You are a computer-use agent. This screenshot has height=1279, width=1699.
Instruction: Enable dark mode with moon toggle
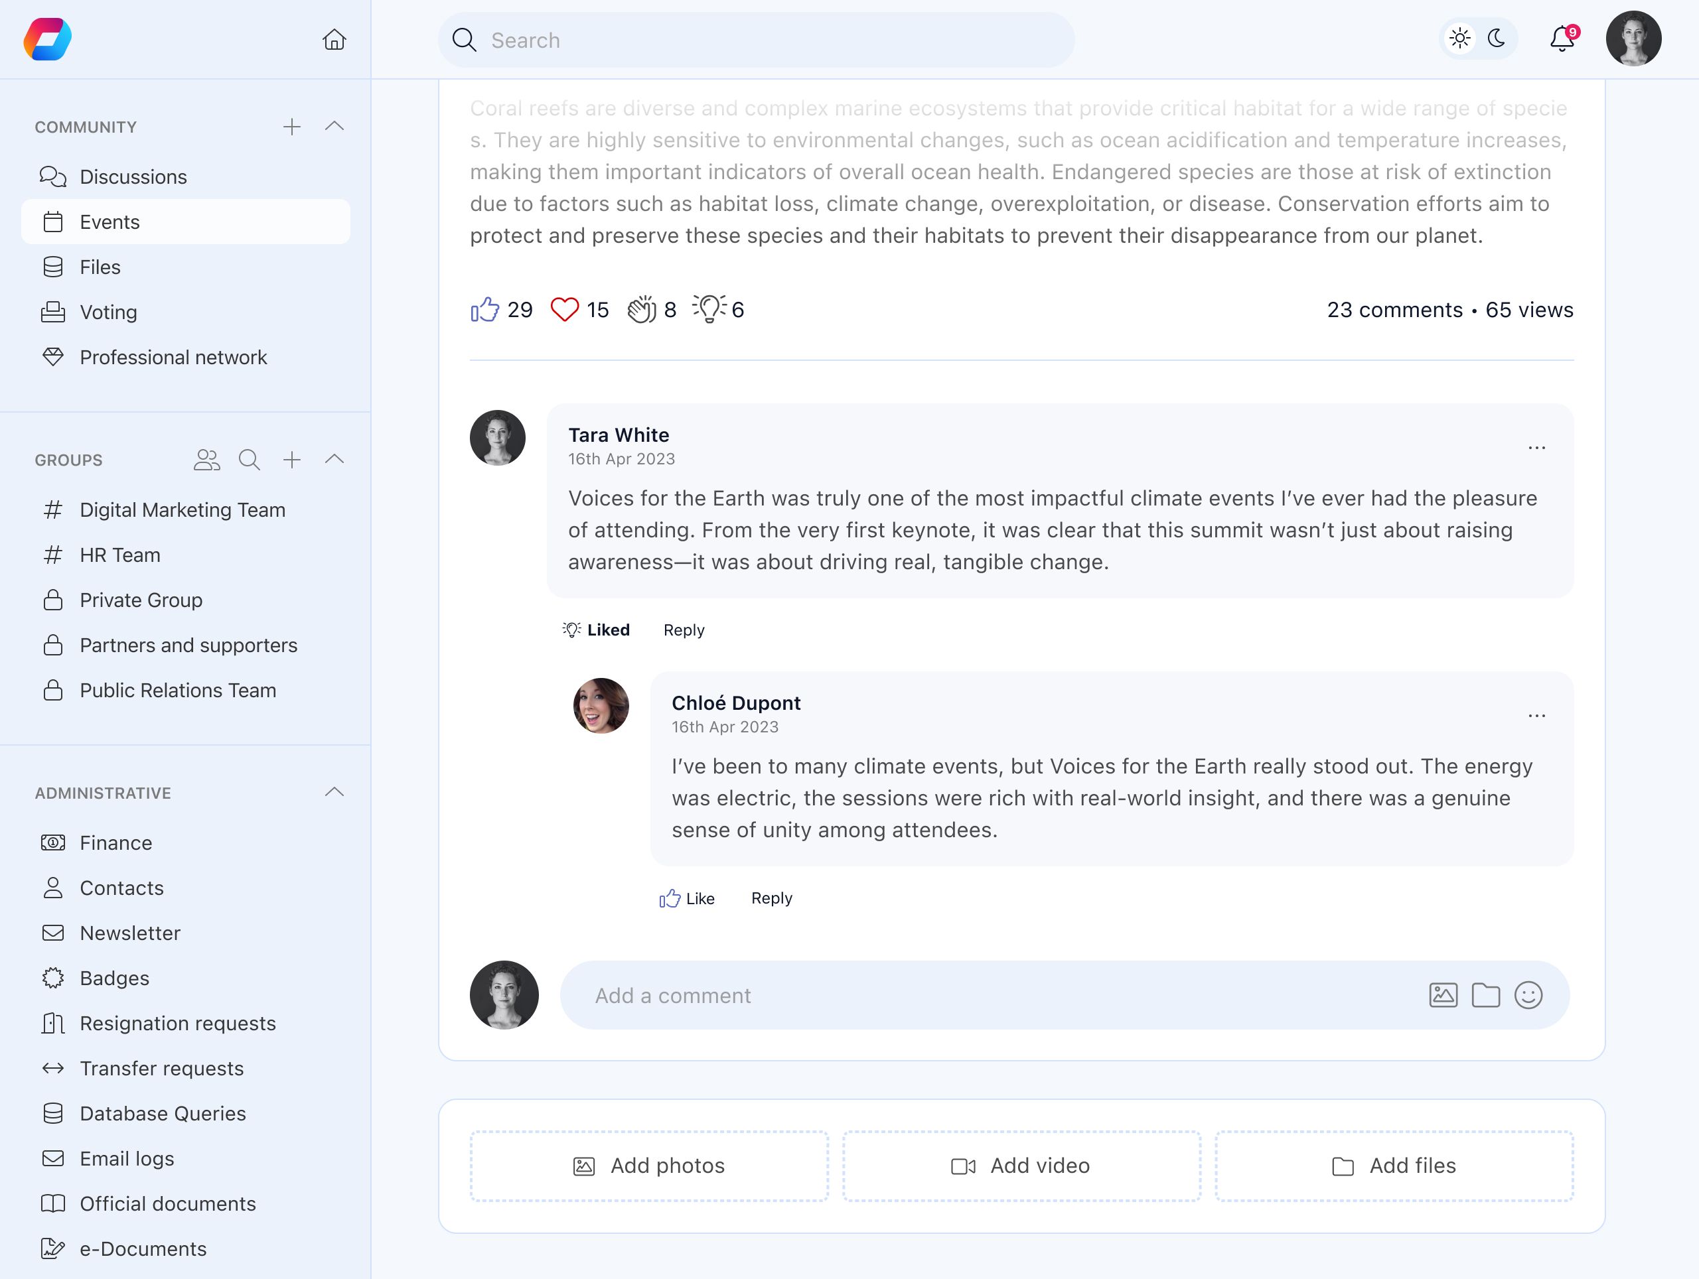coord(1496,38)
